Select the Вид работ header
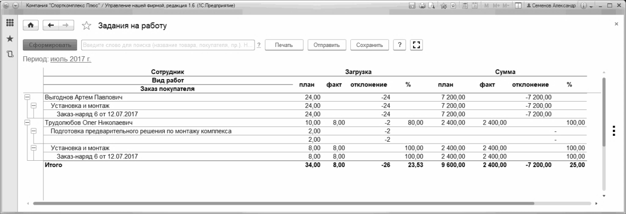Image resolution: width=626 pixels, height=214 pixels. (x=168, y=80)
